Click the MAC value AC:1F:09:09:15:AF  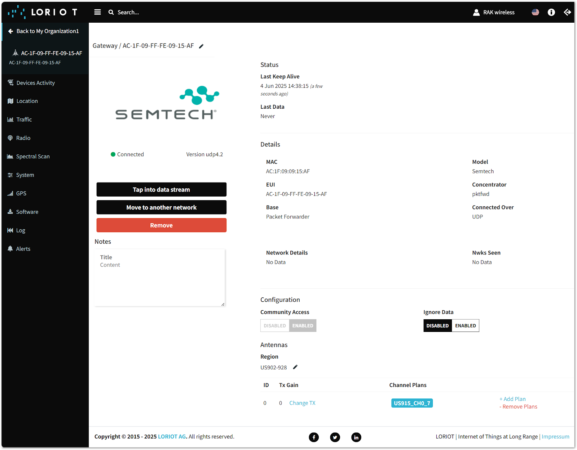(288, 171)
